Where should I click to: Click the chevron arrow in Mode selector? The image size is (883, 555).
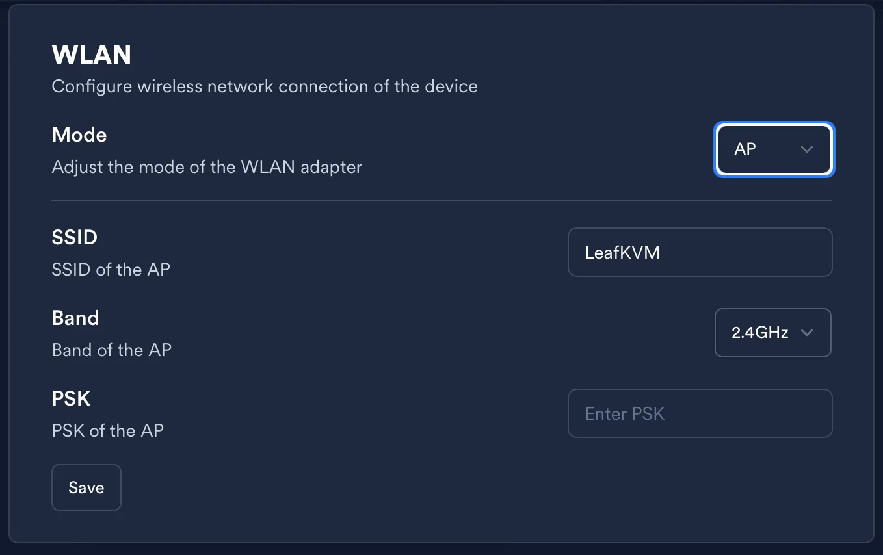click(x=807, y=149)
